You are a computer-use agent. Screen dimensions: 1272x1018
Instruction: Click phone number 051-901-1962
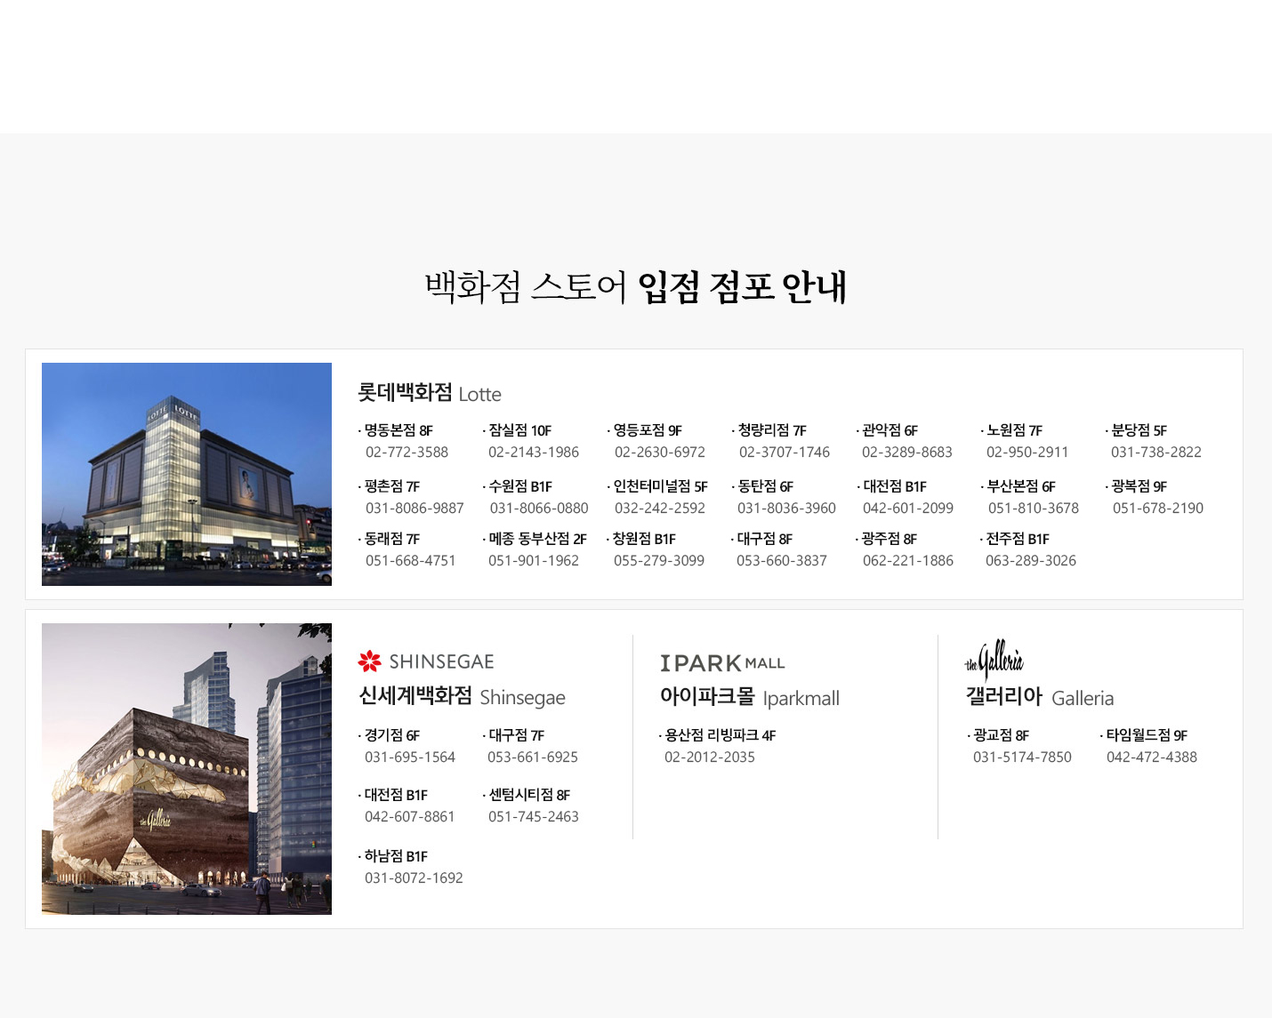(x=534, y=561)
